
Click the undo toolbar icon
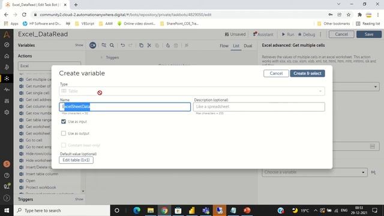coord(122,46)
